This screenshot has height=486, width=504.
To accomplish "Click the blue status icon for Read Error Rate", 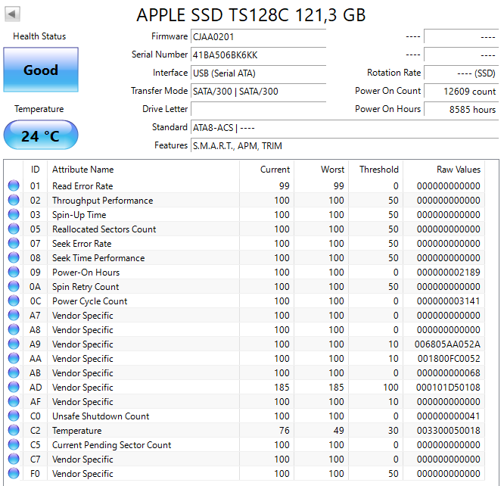I will click(x=14, y=186).
